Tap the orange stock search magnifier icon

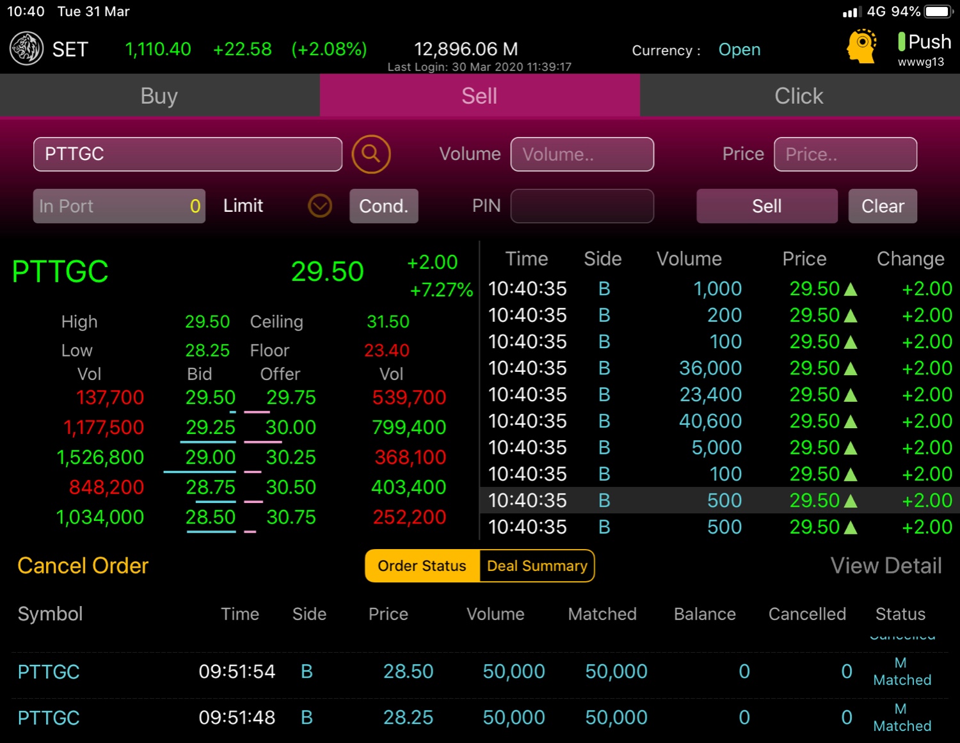(371, 154)
